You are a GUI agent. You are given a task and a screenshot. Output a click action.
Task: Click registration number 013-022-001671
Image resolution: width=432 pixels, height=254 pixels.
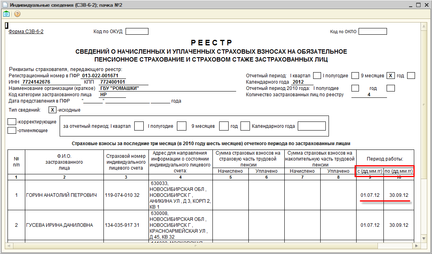pyautogui.click(x=100, y=76)
